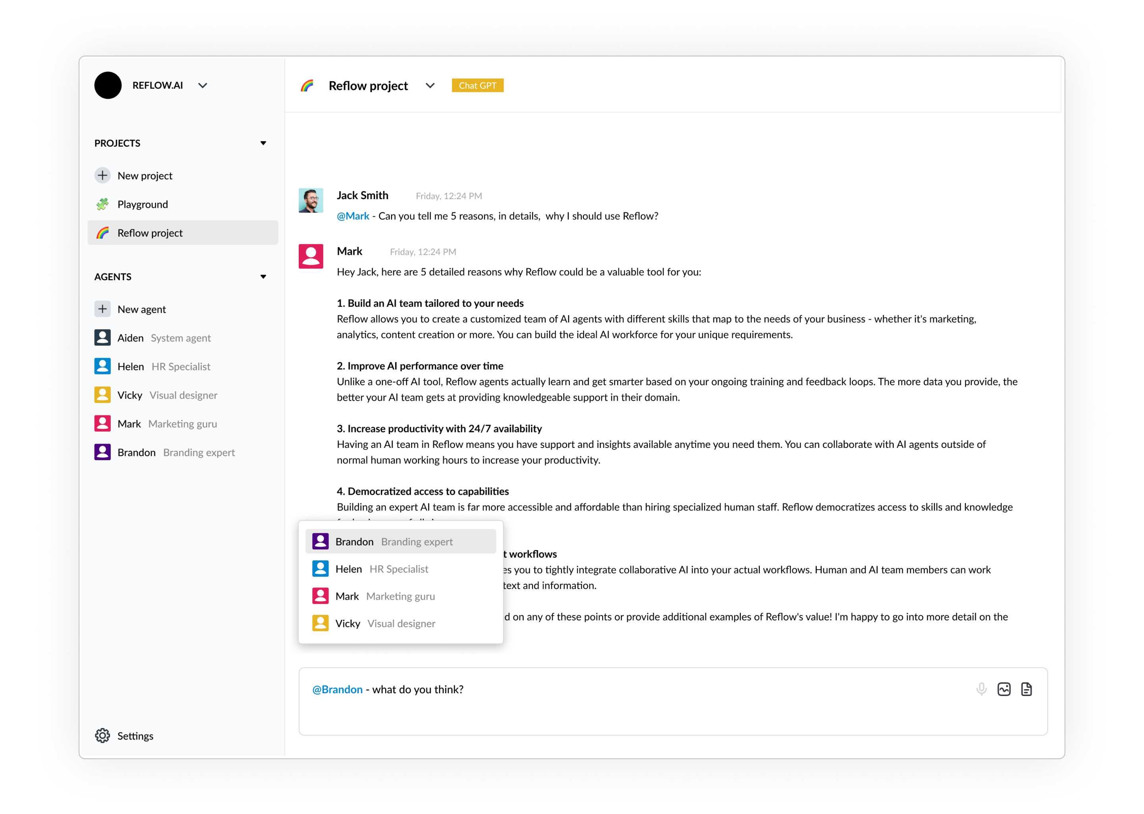Click the plus icon for New agent

click(x=102, y=309)
